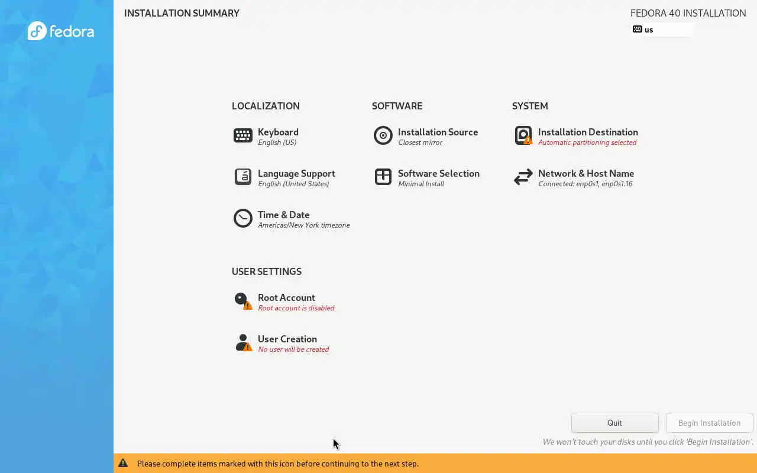Click the Language Support icon
This screenshot has height=473, width=757.
242,177
